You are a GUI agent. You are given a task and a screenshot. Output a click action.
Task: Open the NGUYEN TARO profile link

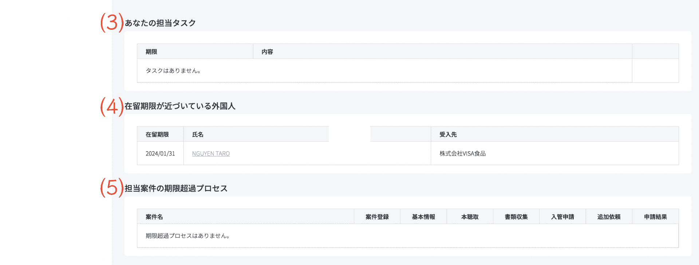pyautogui.click(x=211, y=154)
